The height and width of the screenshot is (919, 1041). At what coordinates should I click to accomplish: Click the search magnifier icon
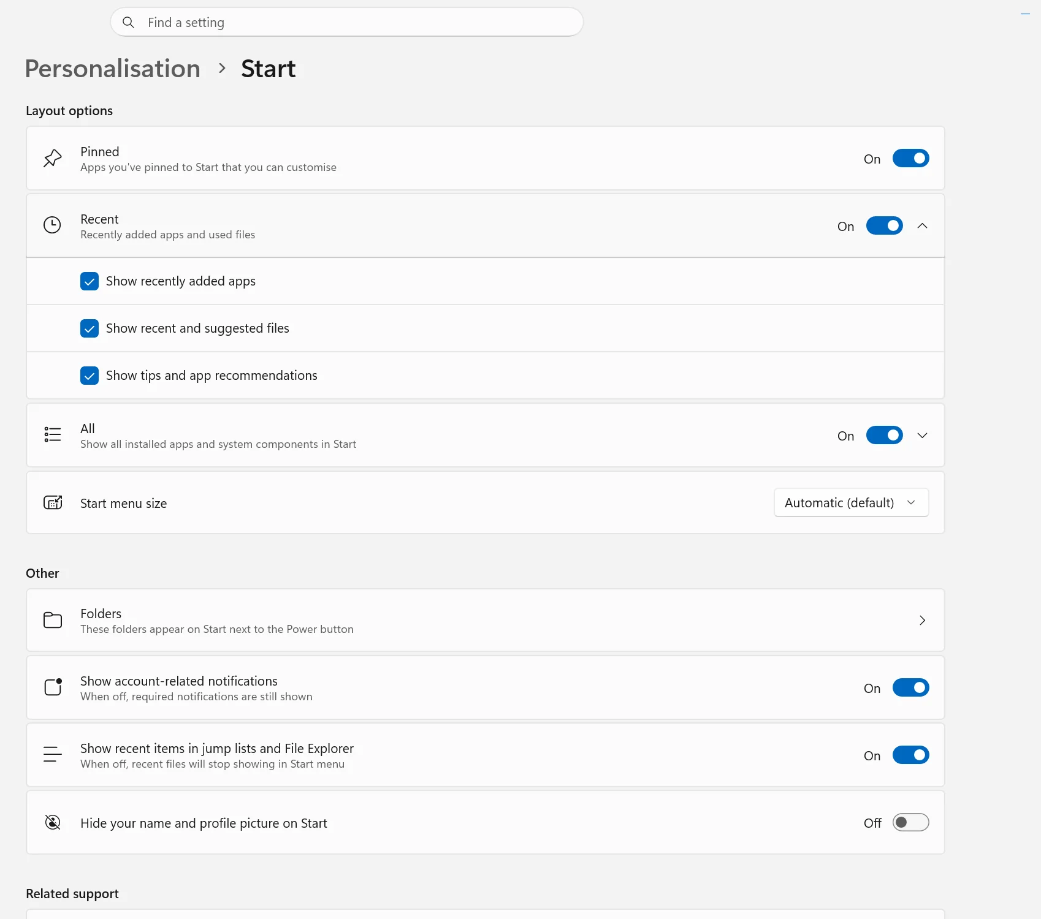[x=128, y=22]
